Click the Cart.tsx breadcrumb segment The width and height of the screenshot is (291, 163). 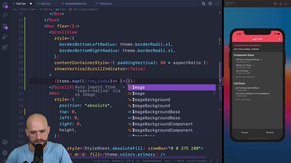click(x=47, y=9)
